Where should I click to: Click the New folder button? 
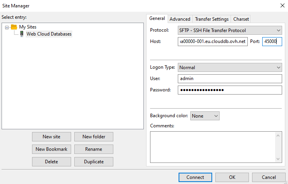pyautogui.click(x=93, y=137)
